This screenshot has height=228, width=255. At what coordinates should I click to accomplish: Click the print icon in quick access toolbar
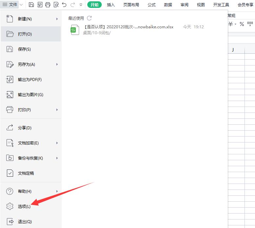(48, 5)
